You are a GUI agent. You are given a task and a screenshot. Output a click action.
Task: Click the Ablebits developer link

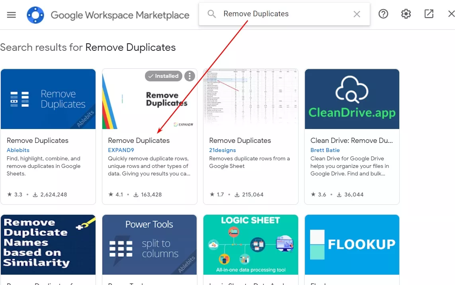point(18,150)
